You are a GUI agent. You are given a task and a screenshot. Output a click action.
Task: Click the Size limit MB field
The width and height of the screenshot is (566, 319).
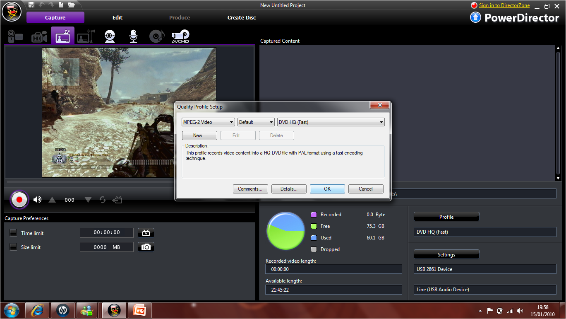107,247
